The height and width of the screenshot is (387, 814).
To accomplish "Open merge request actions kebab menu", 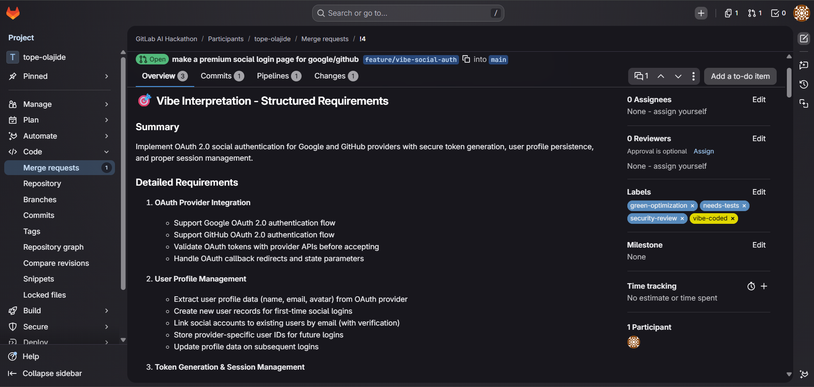I will pyautogui.click(x=693, y=76).
